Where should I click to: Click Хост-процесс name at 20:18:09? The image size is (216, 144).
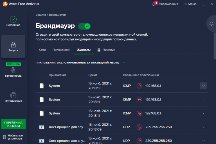point(67,127)
